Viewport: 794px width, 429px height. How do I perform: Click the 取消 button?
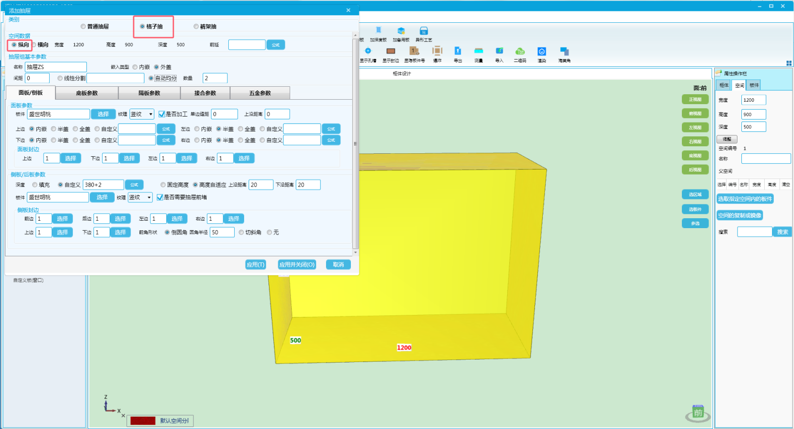pos(338,265)
